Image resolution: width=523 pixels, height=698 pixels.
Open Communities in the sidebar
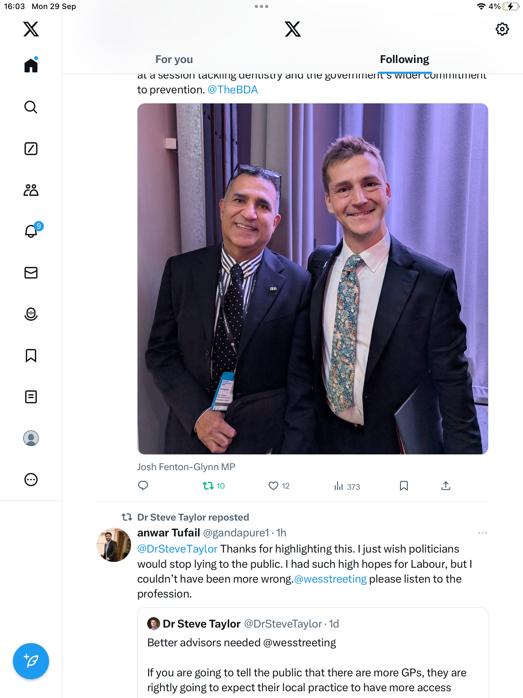pyautogui.click(x=31, y=190)
